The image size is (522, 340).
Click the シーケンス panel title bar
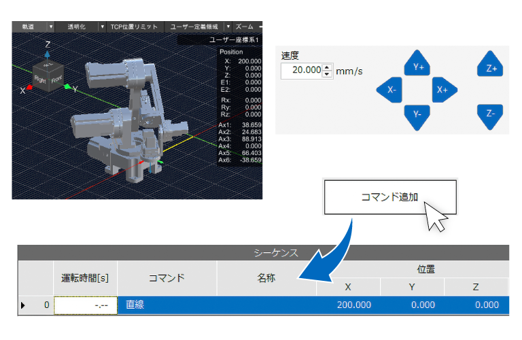263,253
